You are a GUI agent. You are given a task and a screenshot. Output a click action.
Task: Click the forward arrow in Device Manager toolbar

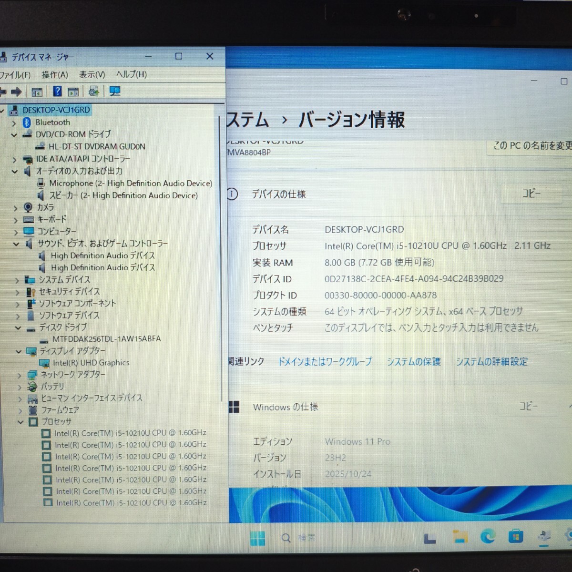tap(16, 92)
